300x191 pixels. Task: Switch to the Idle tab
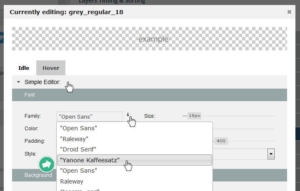pos(24,68)
